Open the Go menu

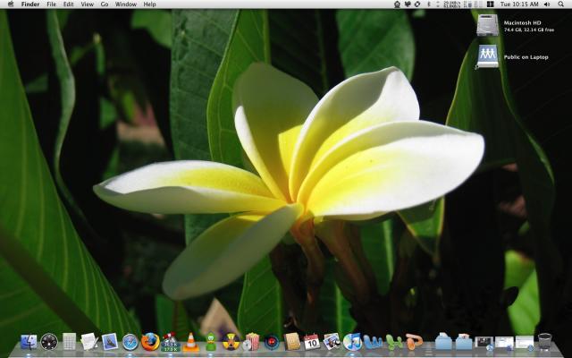click(x=105, y=4)
